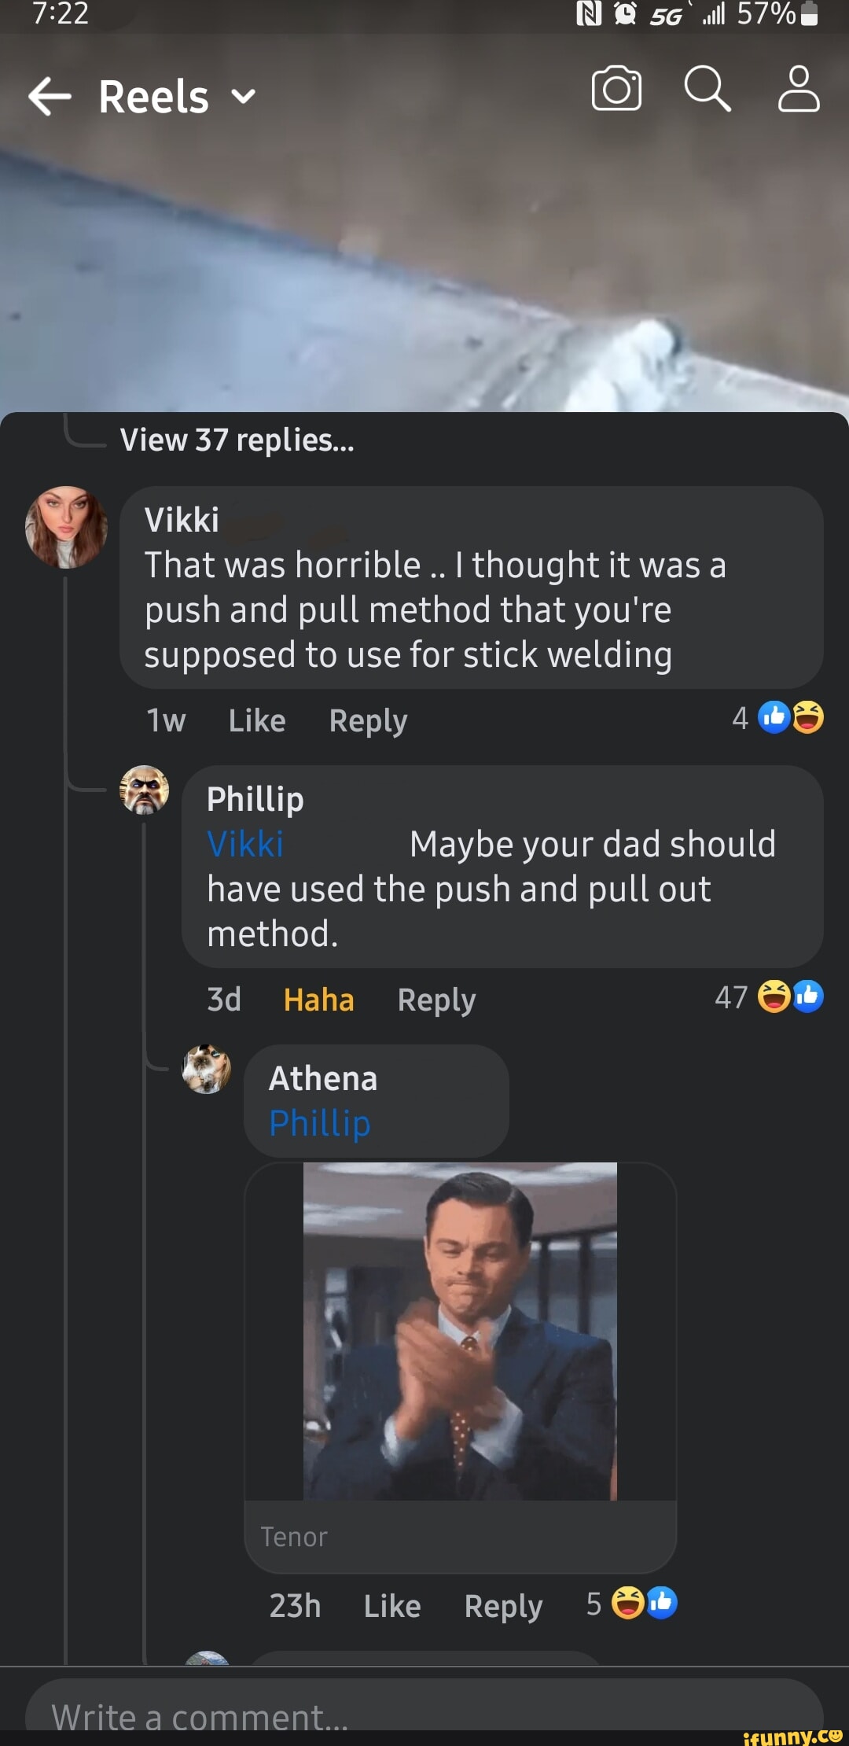Screen dimensions: 849x1746
Task: Expand View 37 replies thread
Action: (x=236, y=440)
